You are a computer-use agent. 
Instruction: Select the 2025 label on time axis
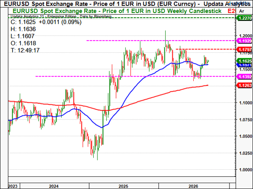click(123, 186)
